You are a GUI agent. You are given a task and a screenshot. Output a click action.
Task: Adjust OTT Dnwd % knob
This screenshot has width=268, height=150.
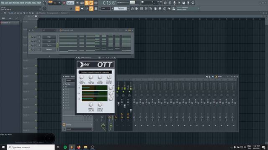coord(100,105)
